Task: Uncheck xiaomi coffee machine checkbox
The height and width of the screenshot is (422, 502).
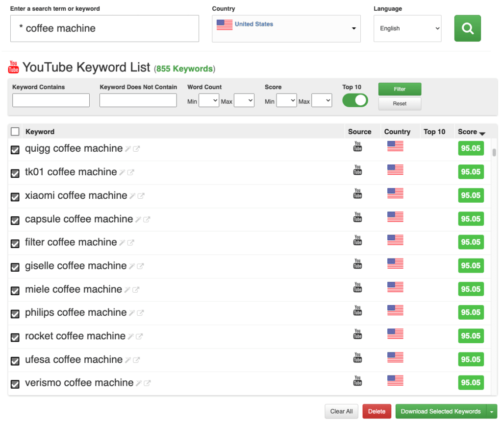Action: 15,197
